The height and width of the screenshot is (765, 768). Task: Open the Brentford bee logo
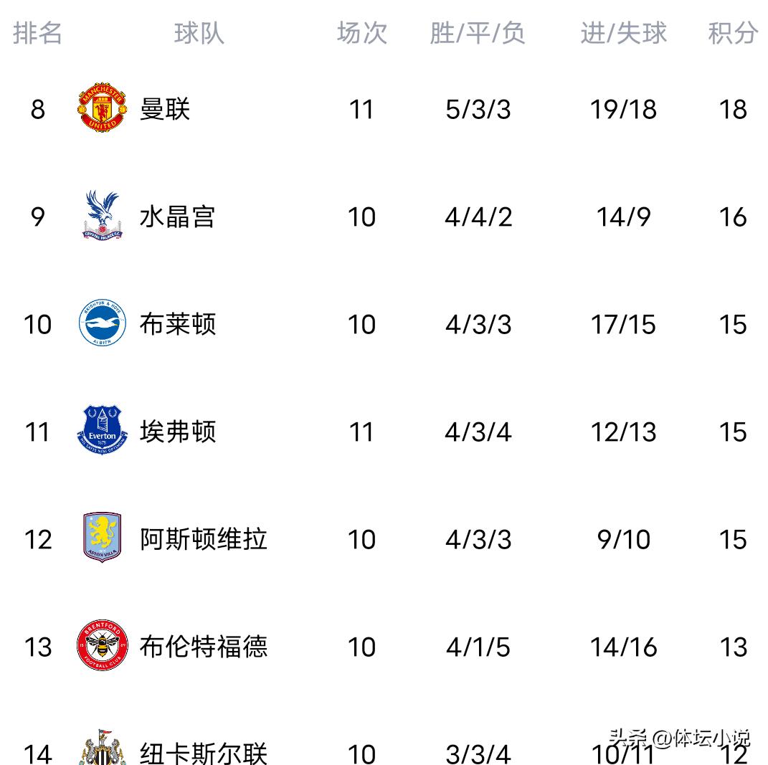click(102, 647)
